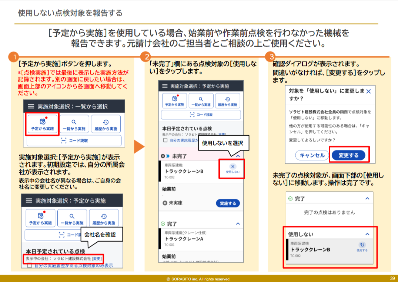The height and width of the screenshot is (282, 398).
Task: Close the 使用しない confirmation dialog with X
Action: (368, 91)
